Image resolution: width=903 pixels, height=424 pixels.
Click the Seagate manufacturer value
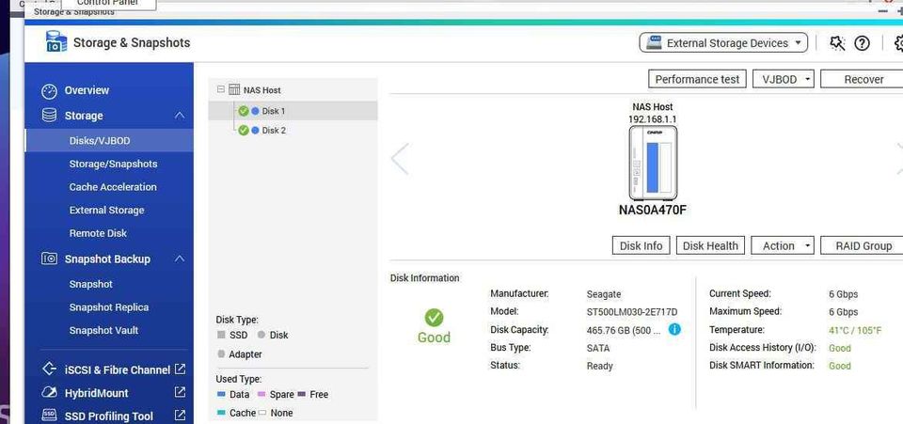604,294
